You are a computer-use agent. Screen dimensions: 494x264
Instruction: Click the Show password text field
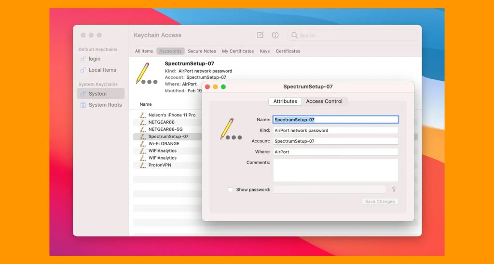coord(329,189)
